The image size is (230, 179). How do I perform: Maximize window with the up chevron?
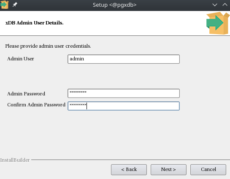click(x=225, y=5)
